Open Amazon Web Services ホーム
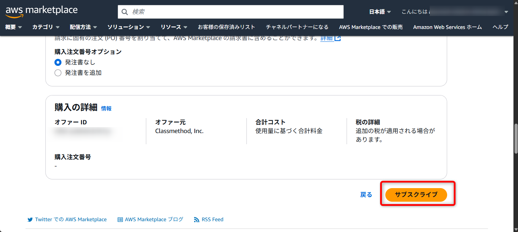The height and width of the screenshot is (232, 518). point(447,27)
